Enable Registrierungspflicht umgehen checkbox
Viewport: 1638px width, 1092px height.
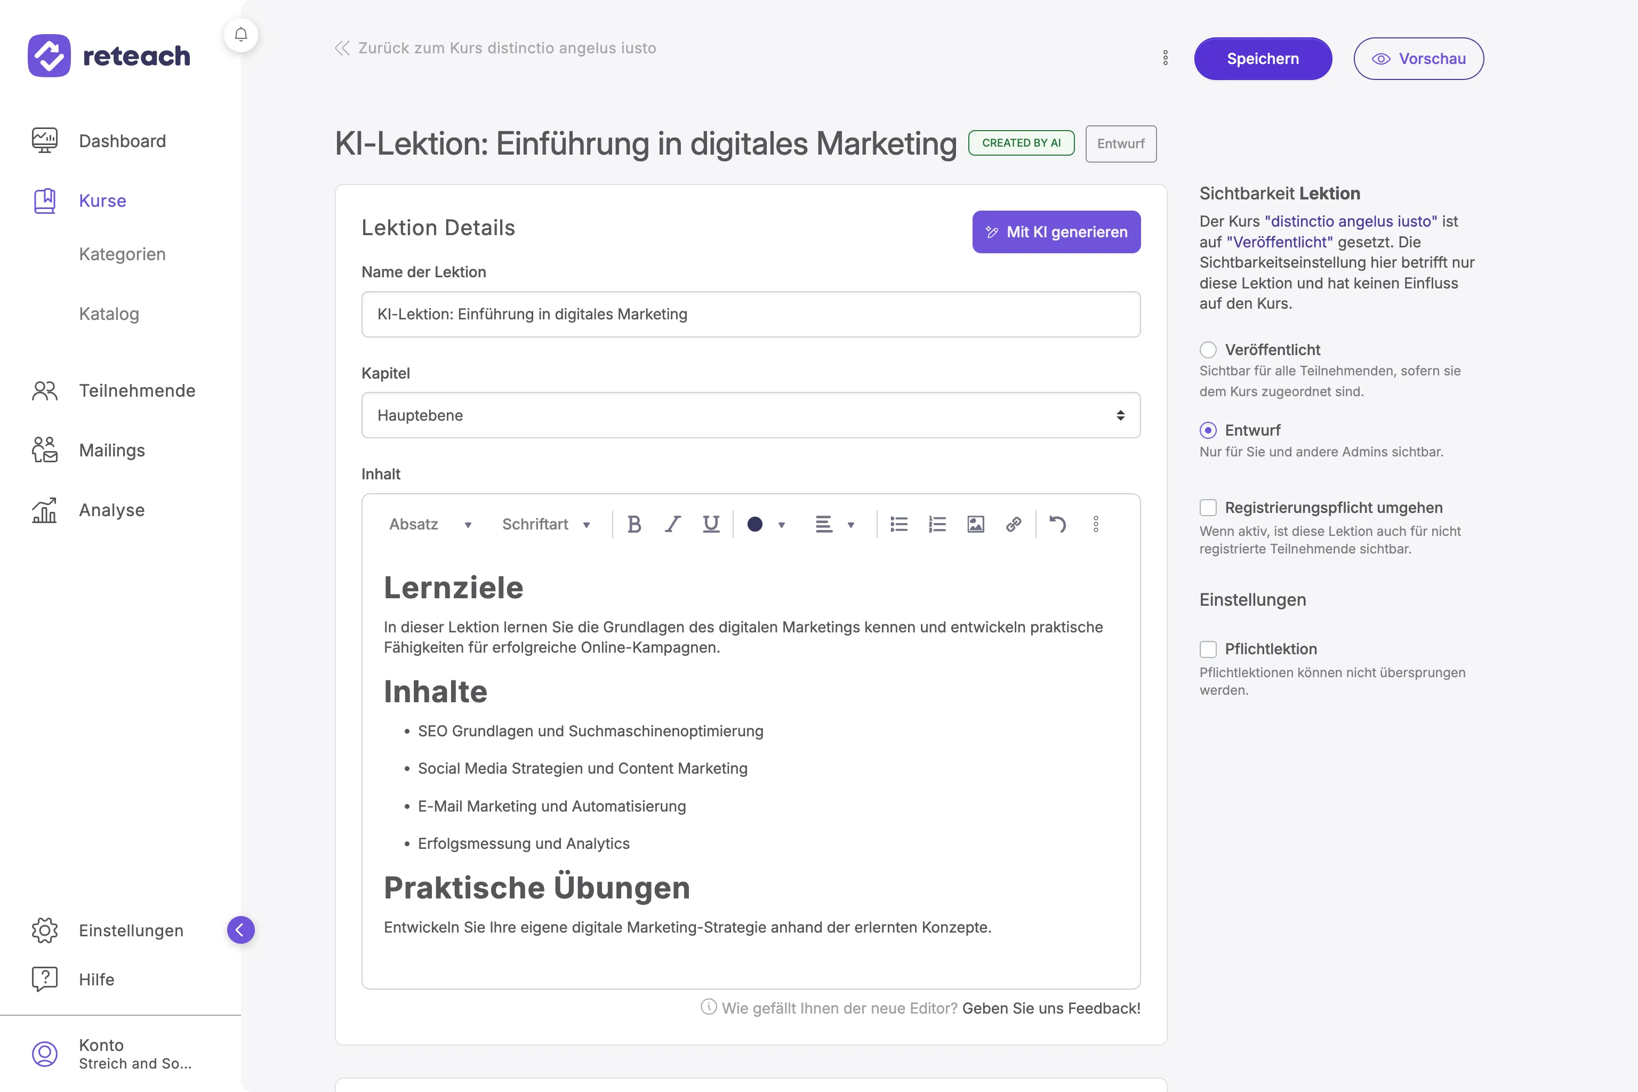click(x=1208, y=508)
